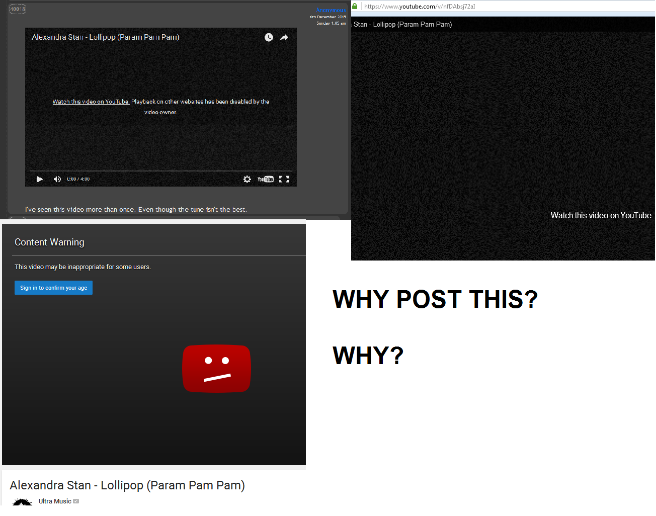Screen dimensions: 656x516
Task: Click the 0:00 / 4:00 time display
Action: [78, 179]
